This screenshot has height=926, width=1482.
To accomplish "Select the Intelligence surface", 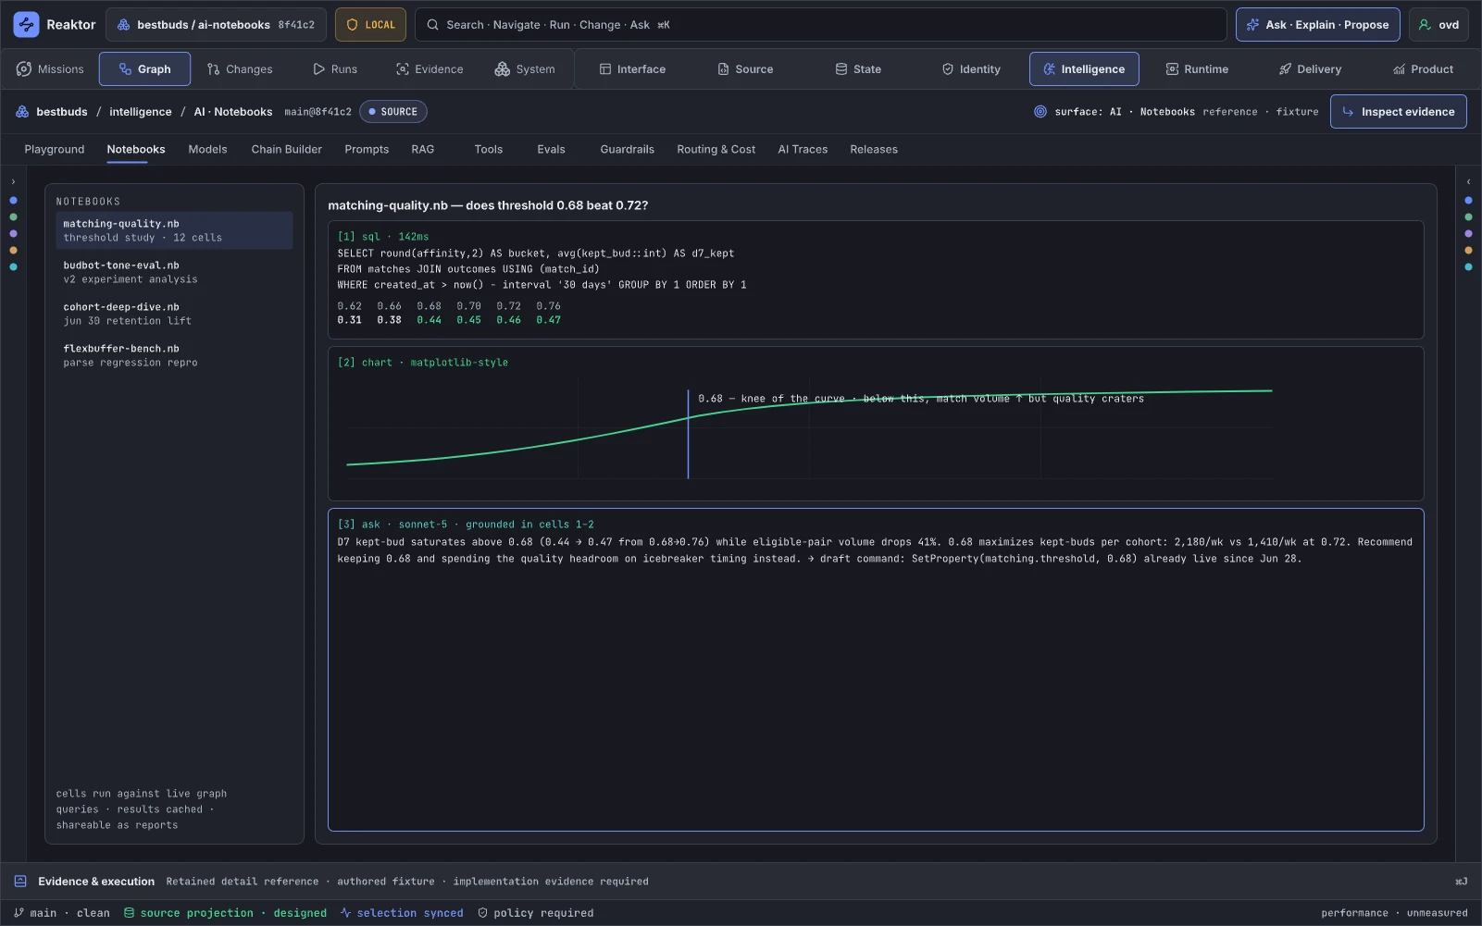I will [x=1084, y=69].
